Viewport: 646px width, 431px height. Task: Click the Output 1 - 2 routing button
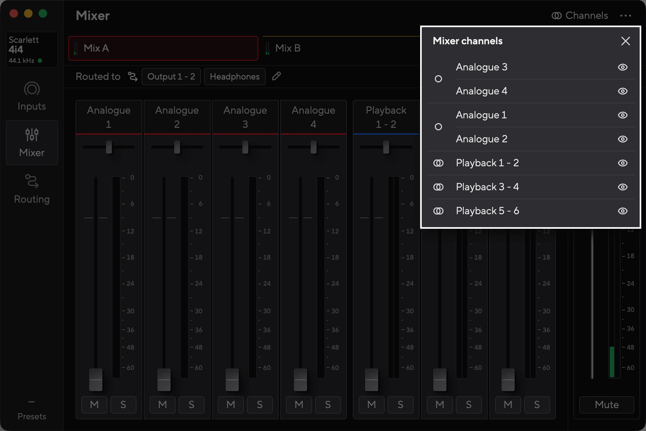coord(171,77)
